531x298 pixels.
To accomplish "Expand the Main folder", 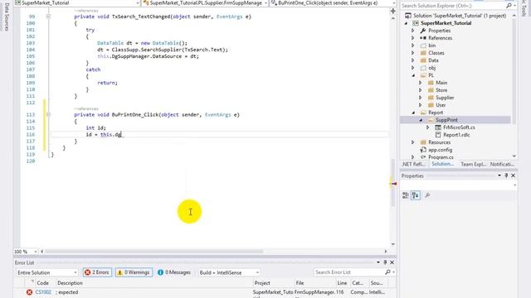I will pos(421,83).
